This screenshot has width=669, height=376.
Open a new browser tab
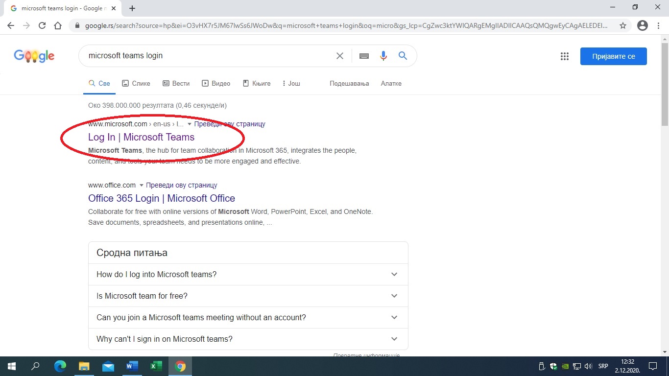[132, 8]
